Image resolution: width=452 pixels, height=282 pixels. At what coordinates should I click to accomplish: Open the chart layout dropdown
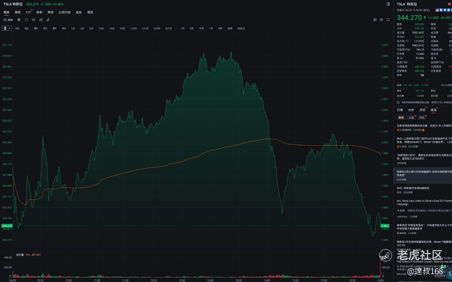[7, 28]
